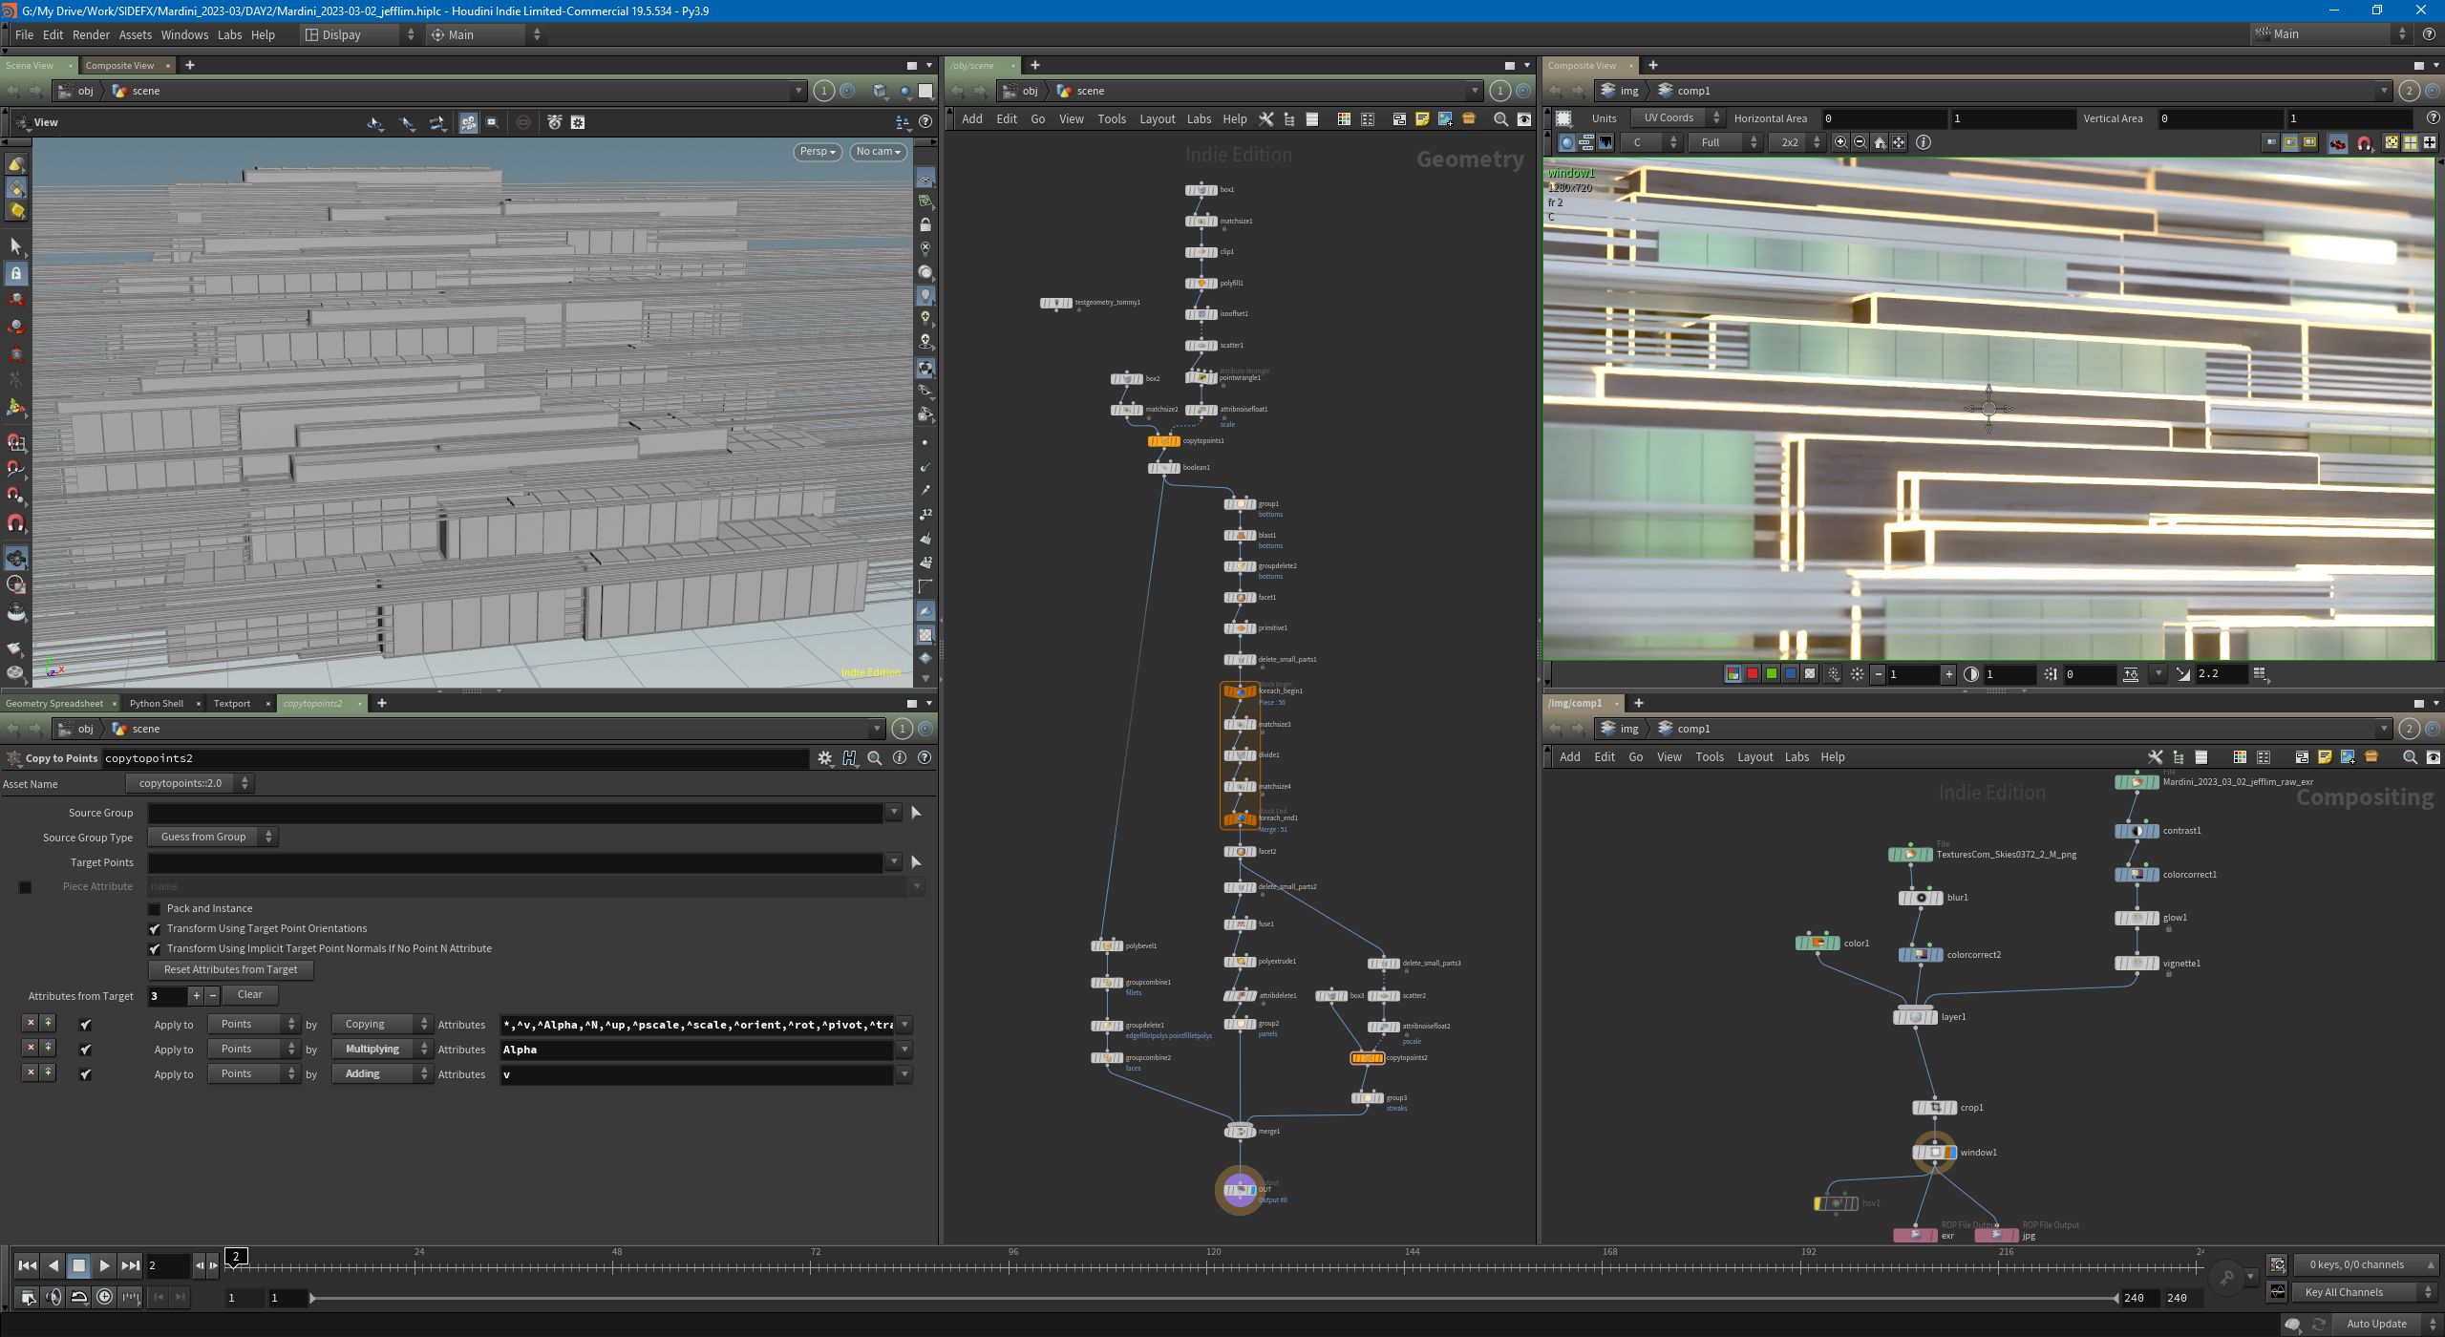Image resolution: width=2445 pixels, height=1337 pixels.
Task: Click the red channel swatch
Action: 1752,674
